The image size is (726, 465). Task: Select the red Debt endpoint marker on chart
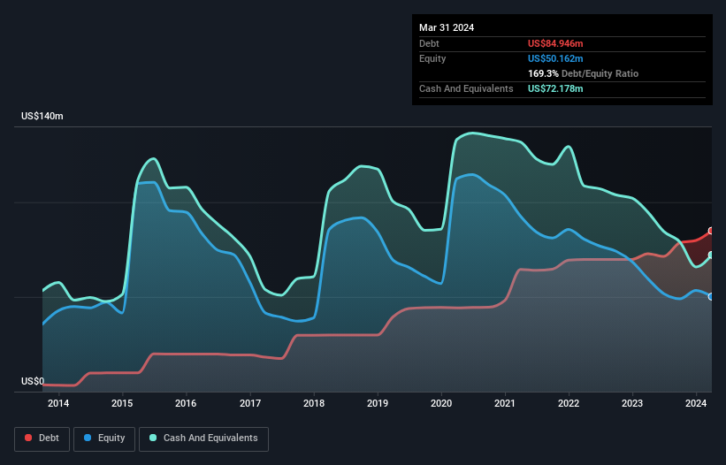pos(711,231)
